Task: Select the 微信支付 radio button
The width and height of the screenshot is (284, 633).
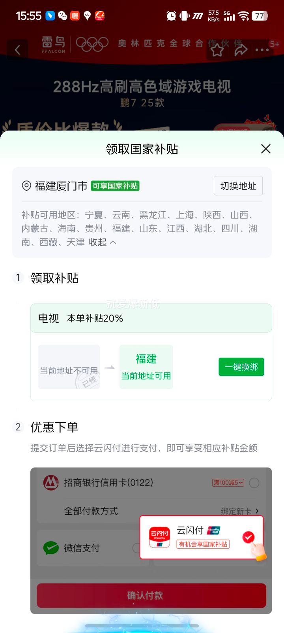Action: 136,548
